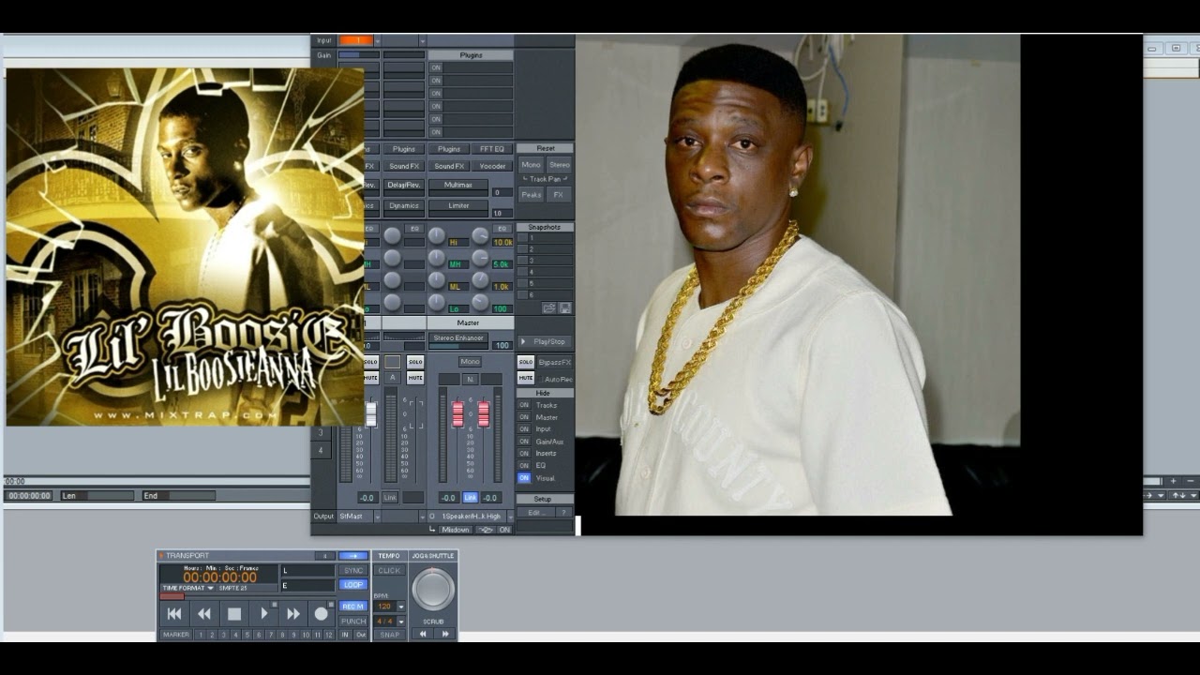Click the ML frequency knob beside 1.0k
The width and height of the screenshot is (1200, 675).
coord(480,280)
